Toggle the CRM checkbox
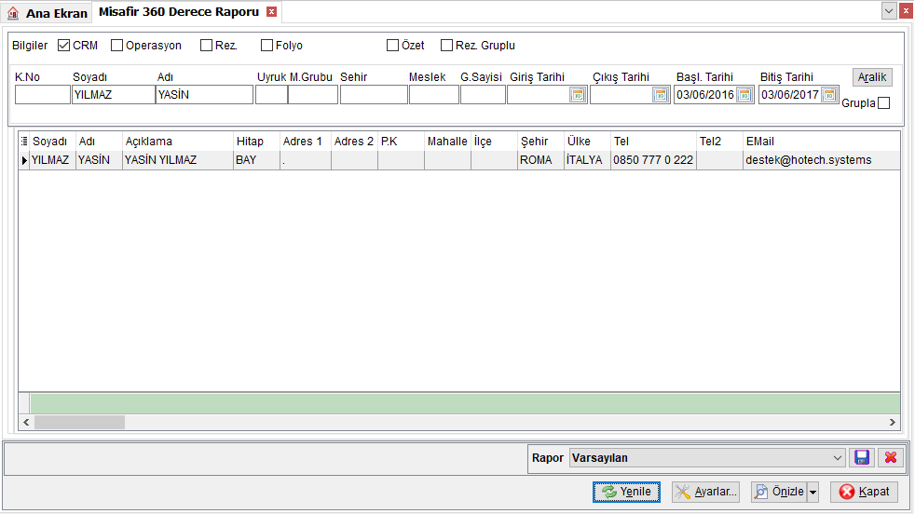Viewport: 915px width, 514px height. pos(63,45)
